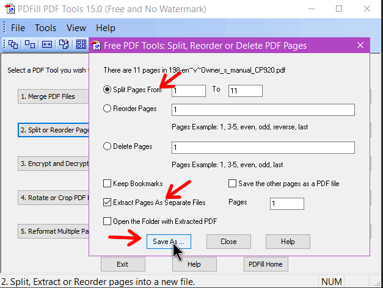Screen dimensions: 383x288
Task: Click the Pages count input field
Action: click(x=287, y=204)
